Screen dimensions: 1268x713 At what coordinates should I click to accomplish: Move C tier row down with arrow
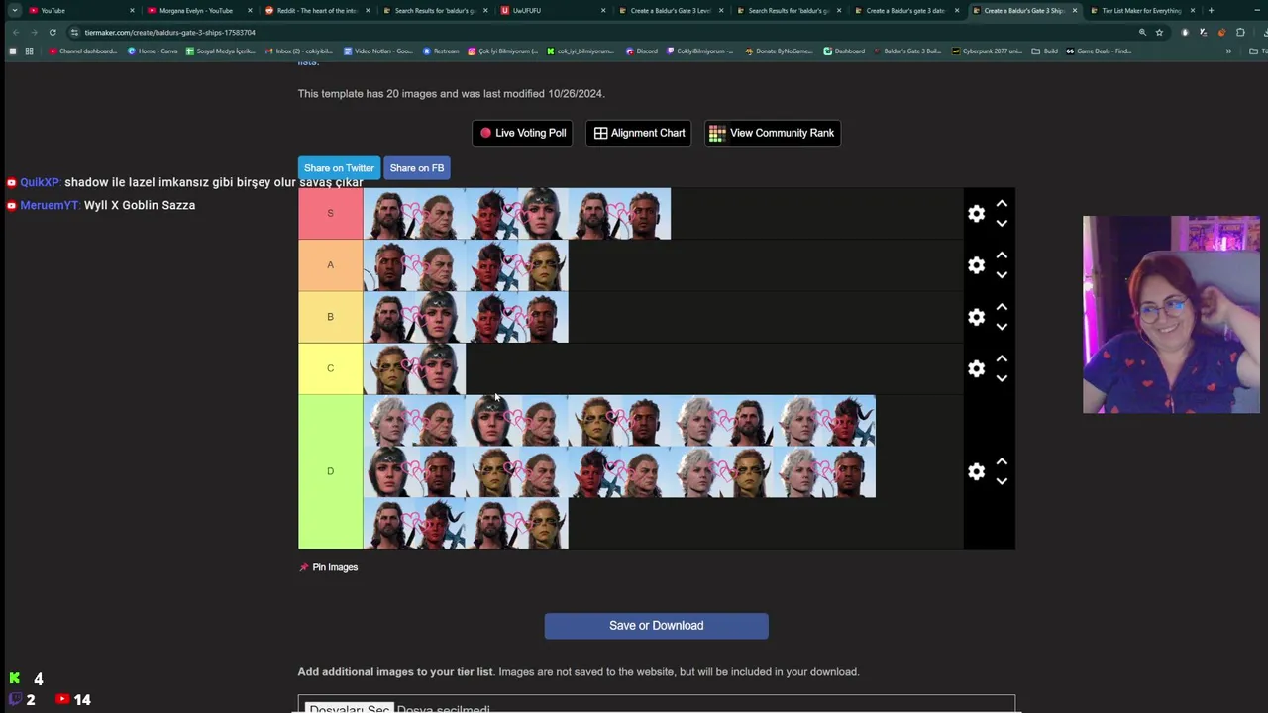point(1002,378)
